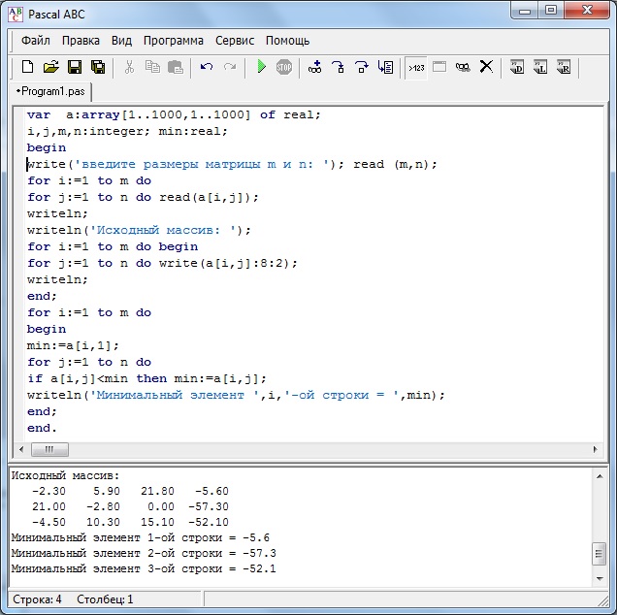Click the Save All icon
617x615 pixels.
(98, 67)
